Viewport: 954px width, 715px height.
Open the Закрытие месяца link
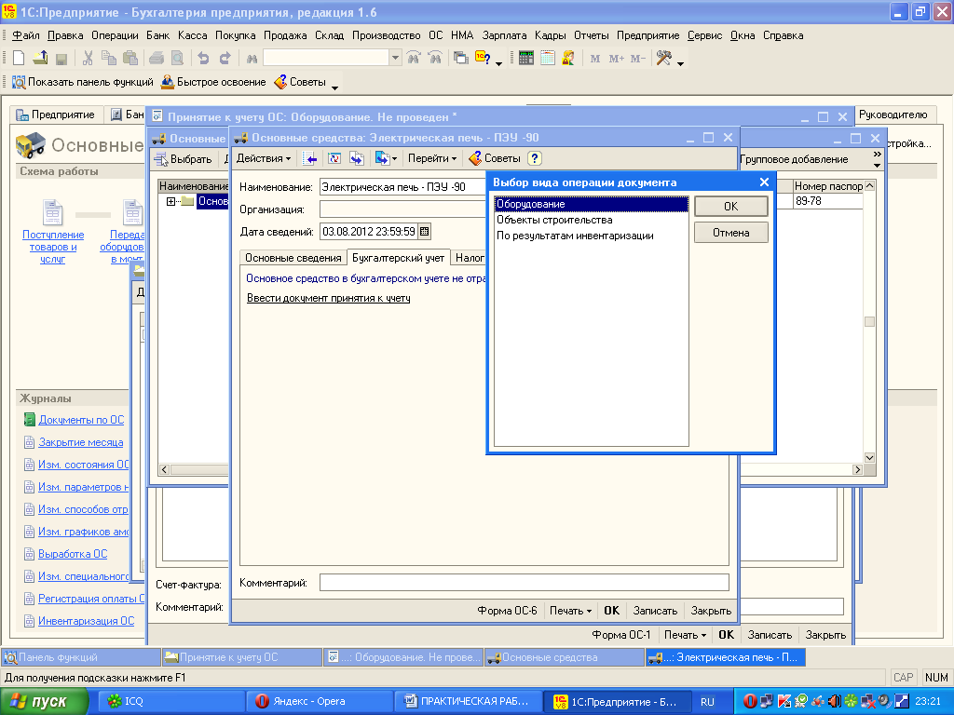(x=80, y=442)
